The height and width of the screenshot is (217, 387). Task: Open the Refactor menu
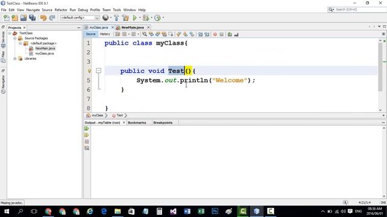[x=61, y=10]
